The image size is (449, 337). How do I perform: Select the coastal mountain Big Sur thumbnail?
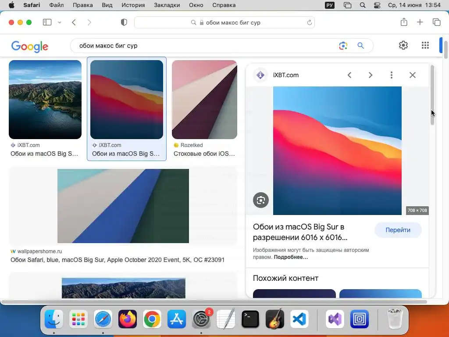pyautogui.click(x=45, y=100)
